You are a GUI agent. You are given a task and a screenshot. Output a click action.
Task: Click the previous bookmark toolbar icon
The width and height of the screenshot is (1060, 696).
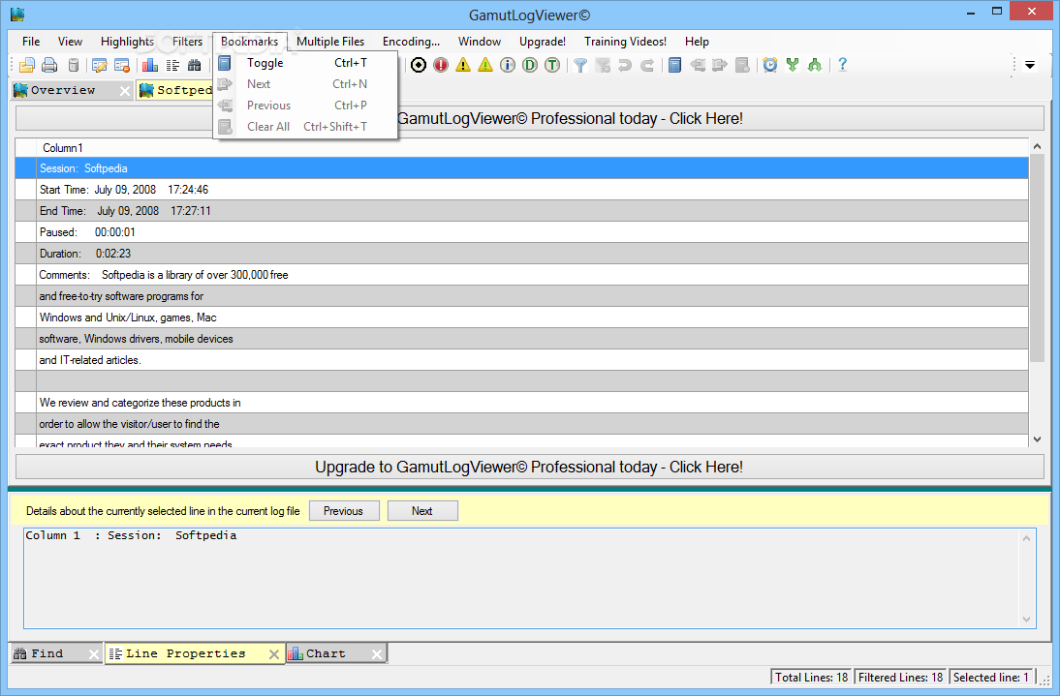pyautogui.click(x=698, y=65)
